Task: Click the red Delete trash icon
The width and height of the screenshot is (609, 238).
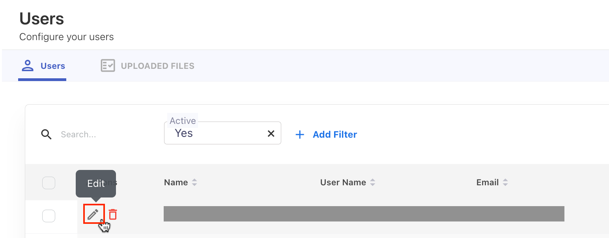Action: click(x=113, y=214)
